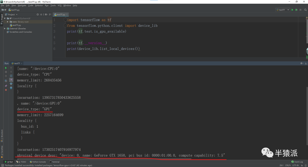Screen dimensions: 308x167
Task: Hide the Project tool window
Action: point(50,15)
